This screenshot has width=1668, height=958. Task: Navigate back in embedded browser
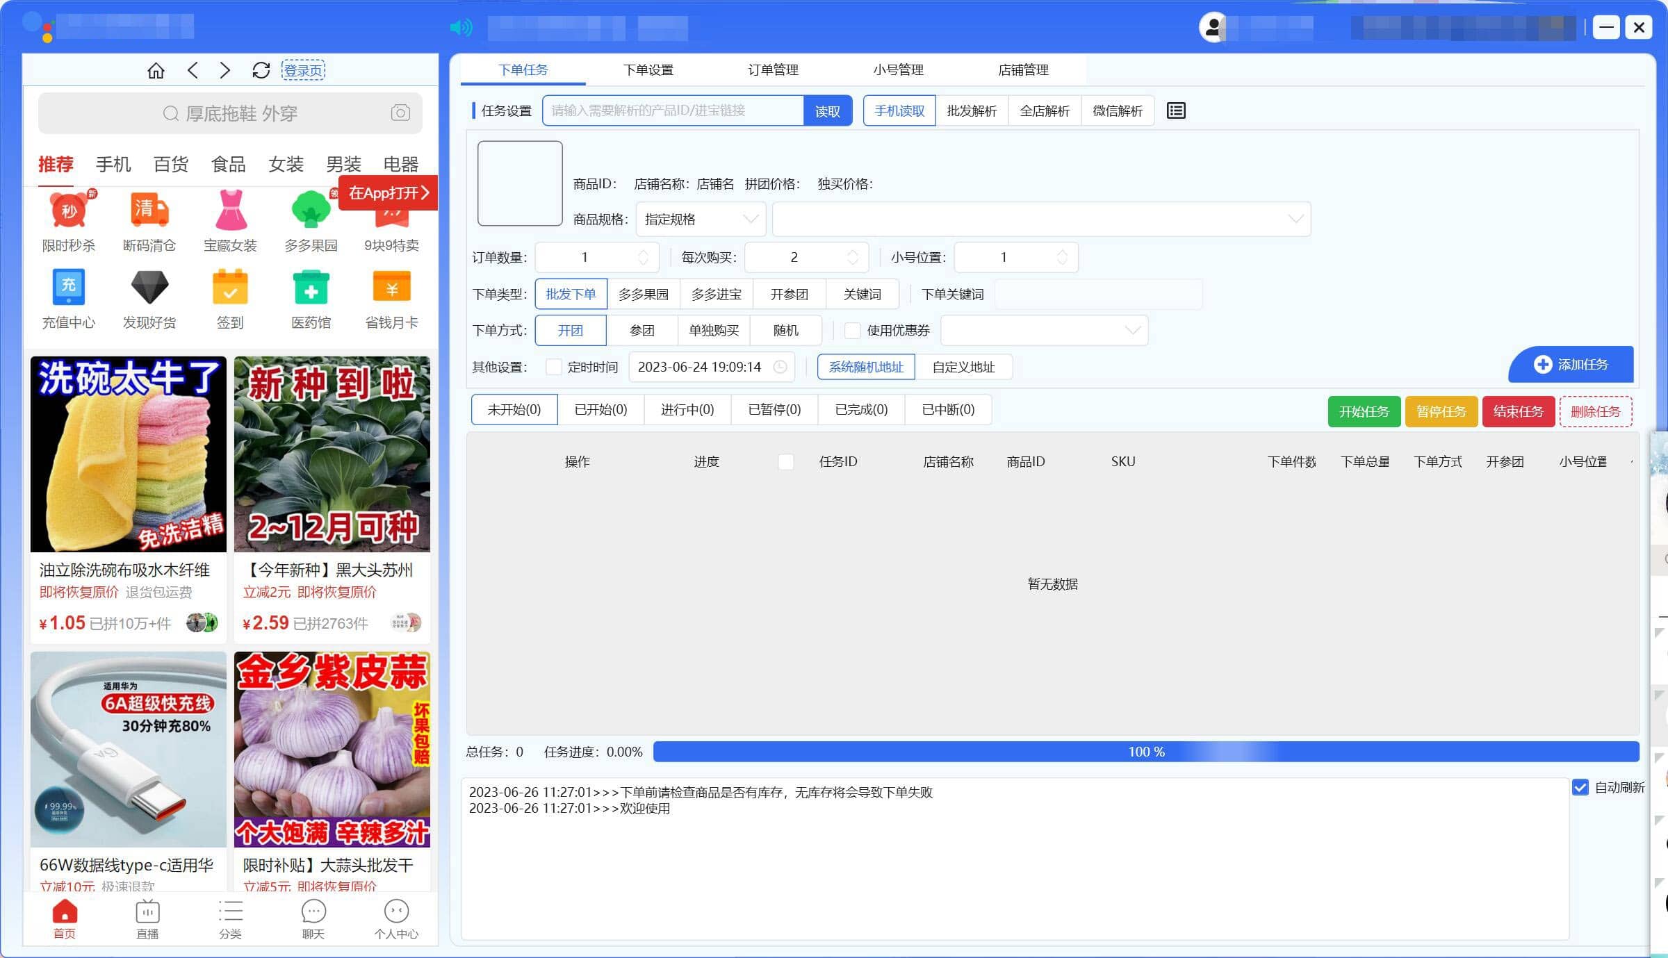(x=193, y=70)
